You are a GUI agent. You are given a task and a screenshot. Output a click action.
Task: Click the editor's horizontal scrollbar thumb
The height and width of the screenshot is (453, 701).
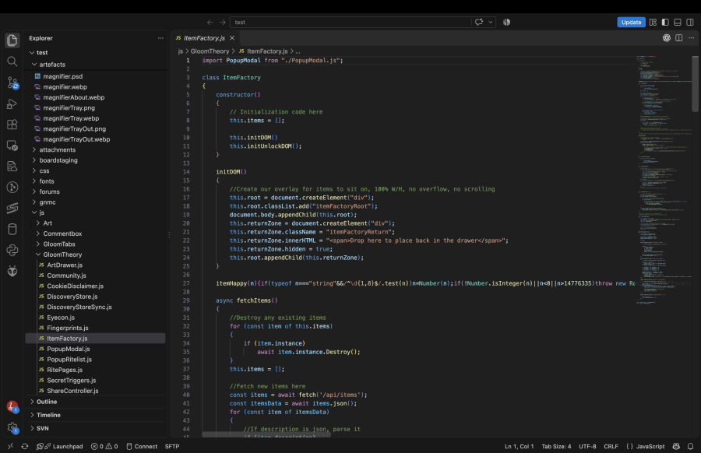(x=266, y=434)
